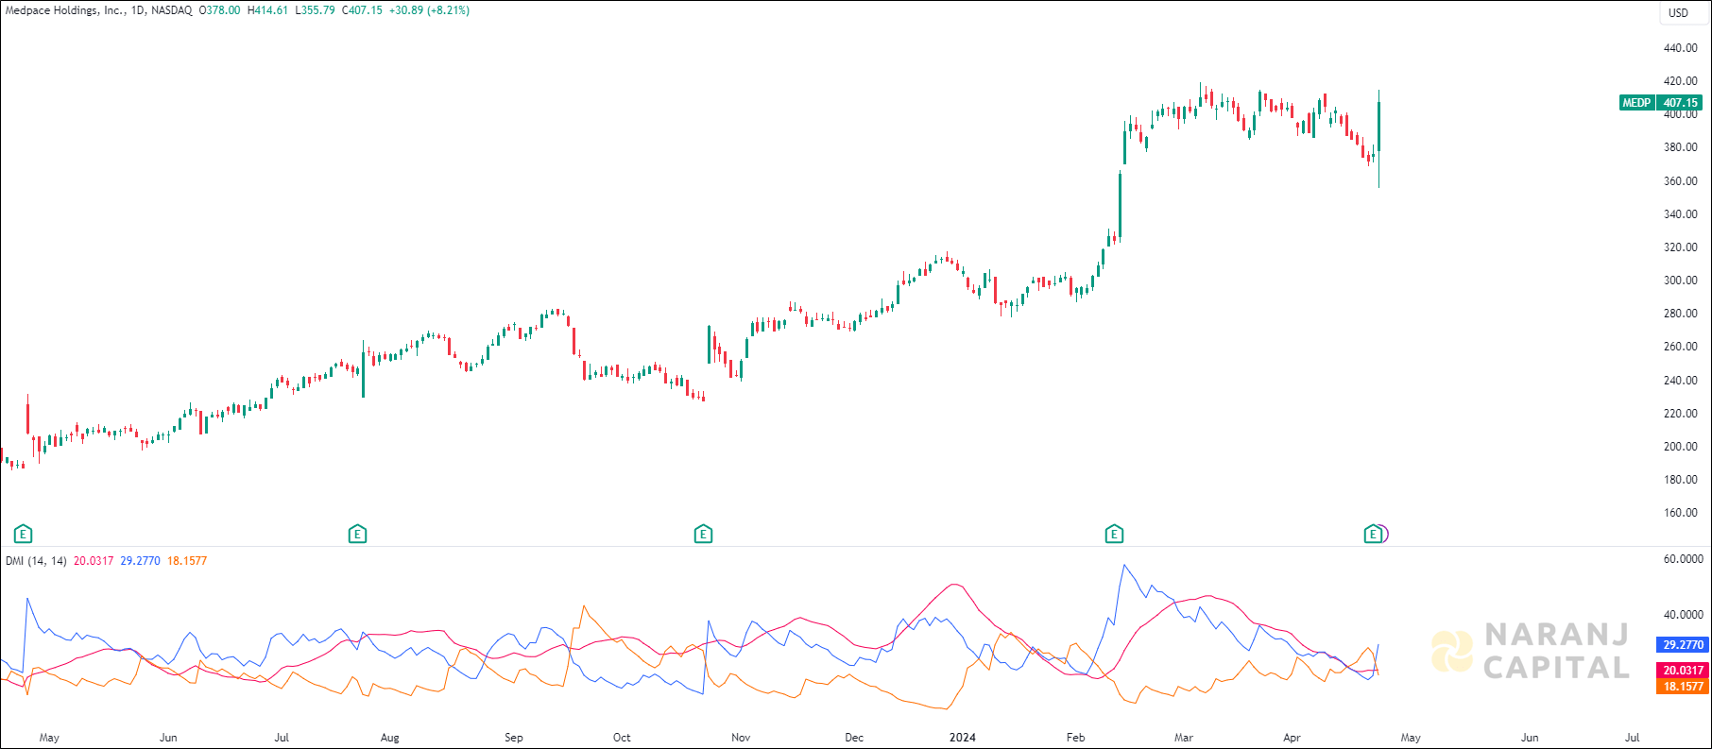
Task: Click the Medpace Holdings, Inc. symbol title
Action: click(x=65, y=10)
